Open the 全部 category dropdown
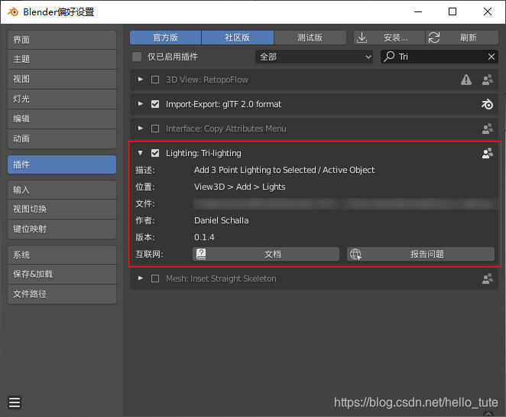 tap(314, 57)
